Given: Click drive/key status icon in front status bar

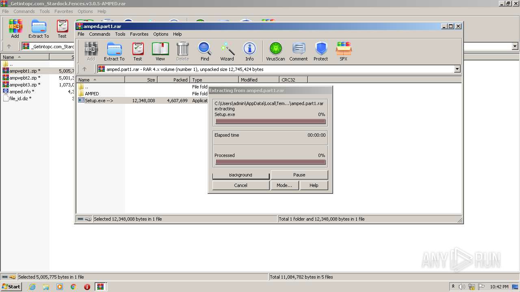Looking at the screenshot, I should (84, 219).
